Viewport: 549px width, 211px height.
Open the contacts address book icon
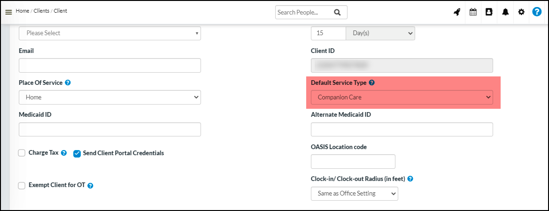tap(489, 12)
